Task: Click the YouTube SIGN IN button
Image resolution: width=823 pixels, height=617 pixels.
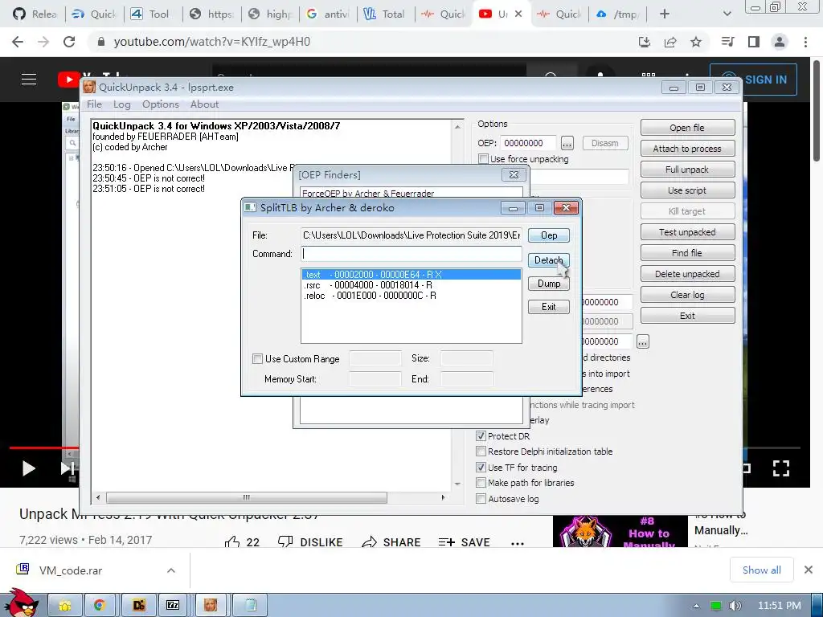Action: [753, 80]
